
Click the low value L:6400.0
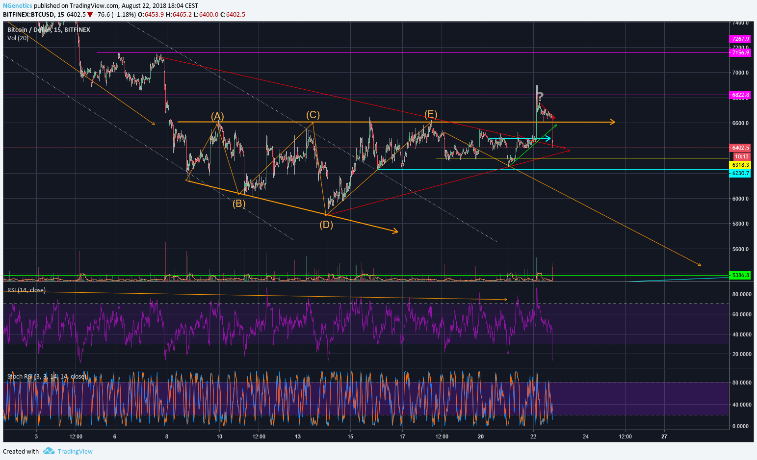point(206,15)
